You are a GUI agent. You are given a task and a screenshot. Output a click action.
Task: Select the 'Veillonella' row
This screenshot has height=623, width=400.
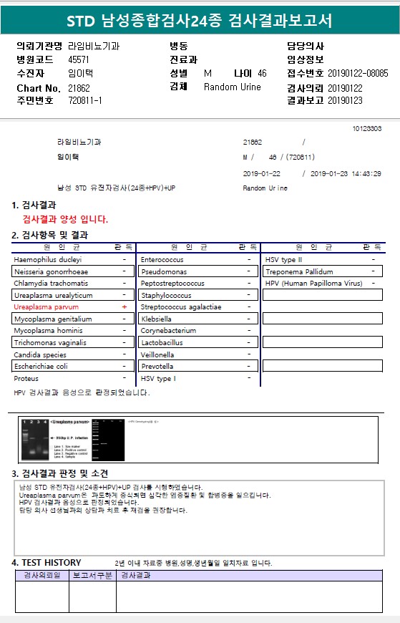(198, 354)
